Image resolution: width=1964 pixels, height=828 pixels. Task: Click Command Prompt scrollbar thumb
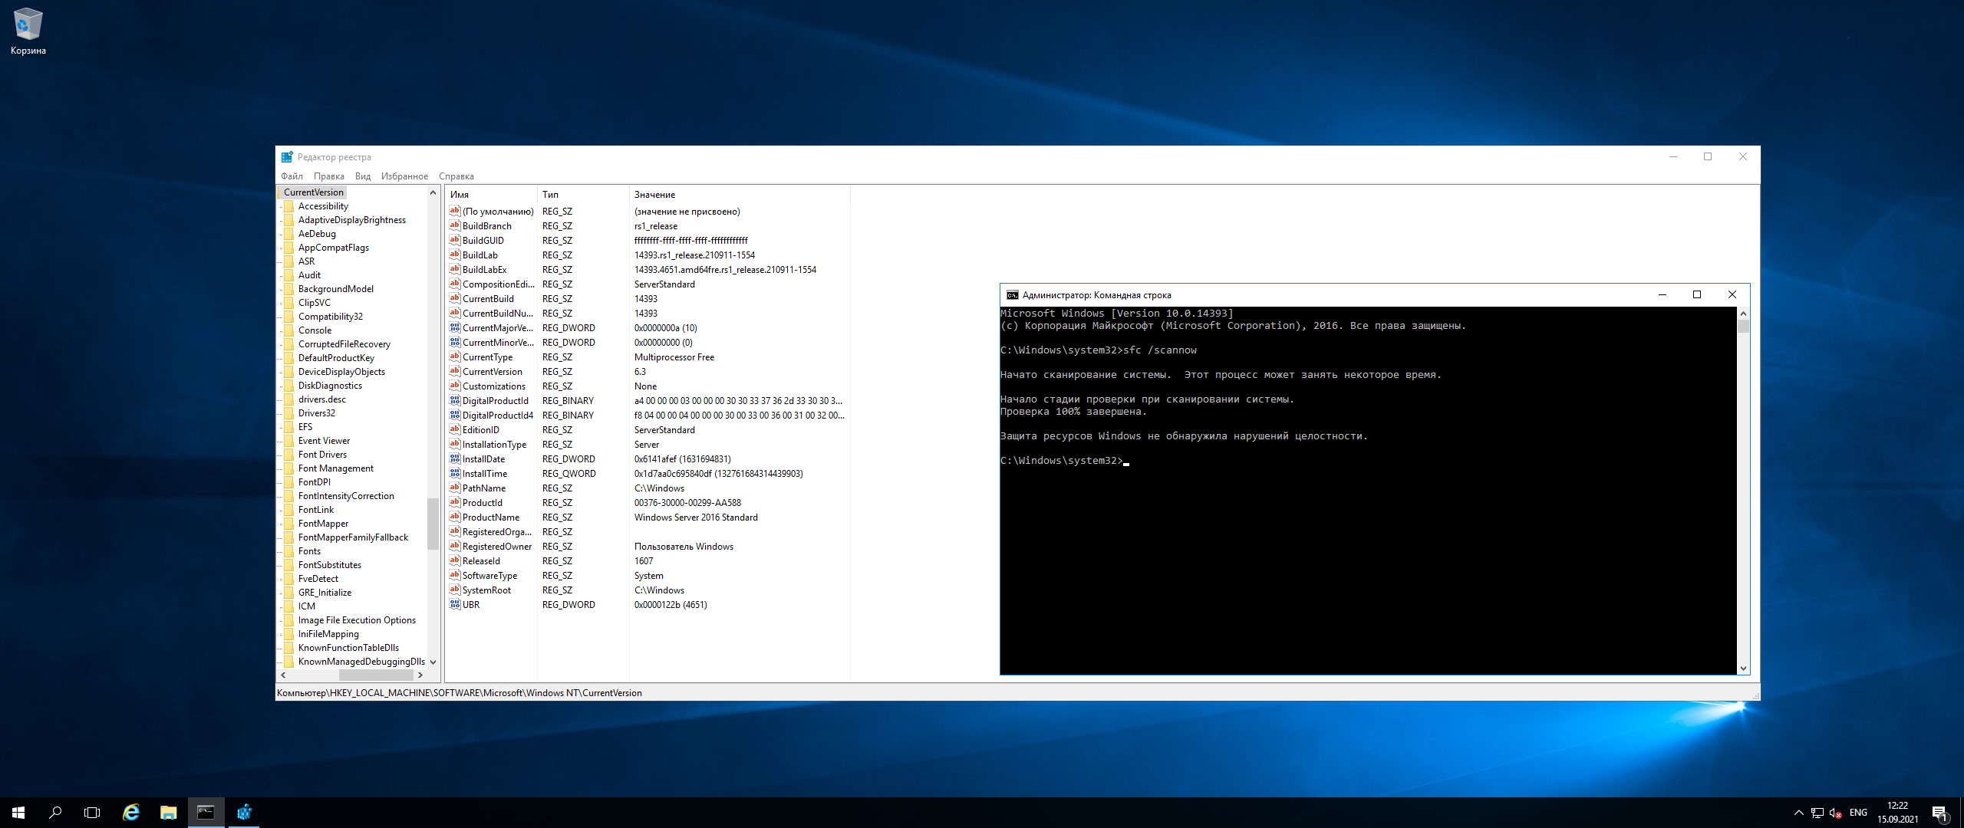(x=1743, y=327)
